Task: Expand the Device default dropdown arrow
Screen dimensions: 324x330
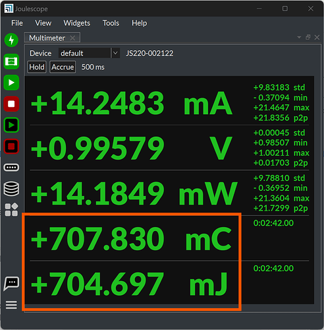Action: (115, 53)
